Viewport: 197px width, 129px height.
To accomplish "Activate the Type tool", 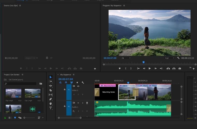I will 51,108.
